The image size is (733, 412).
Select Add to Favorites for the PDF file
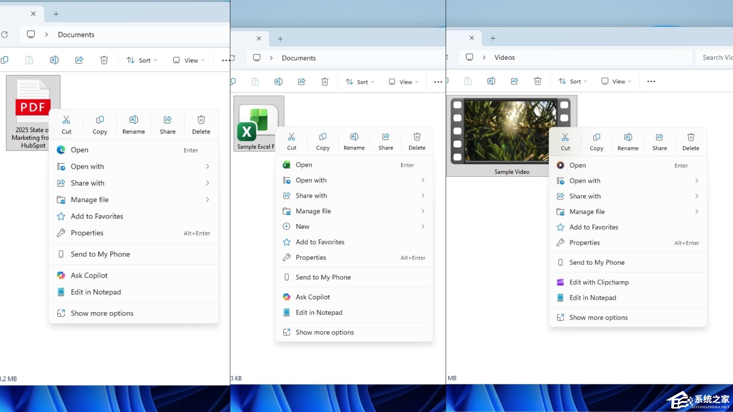tap(97, 216)
